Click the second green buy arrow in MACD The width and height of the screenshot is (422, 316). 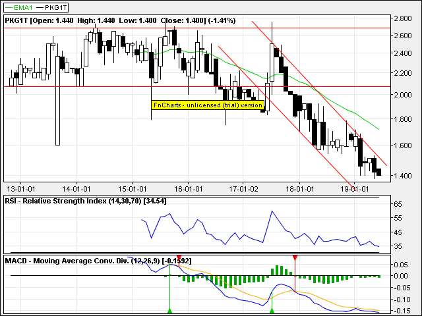[x=272, y=311]
